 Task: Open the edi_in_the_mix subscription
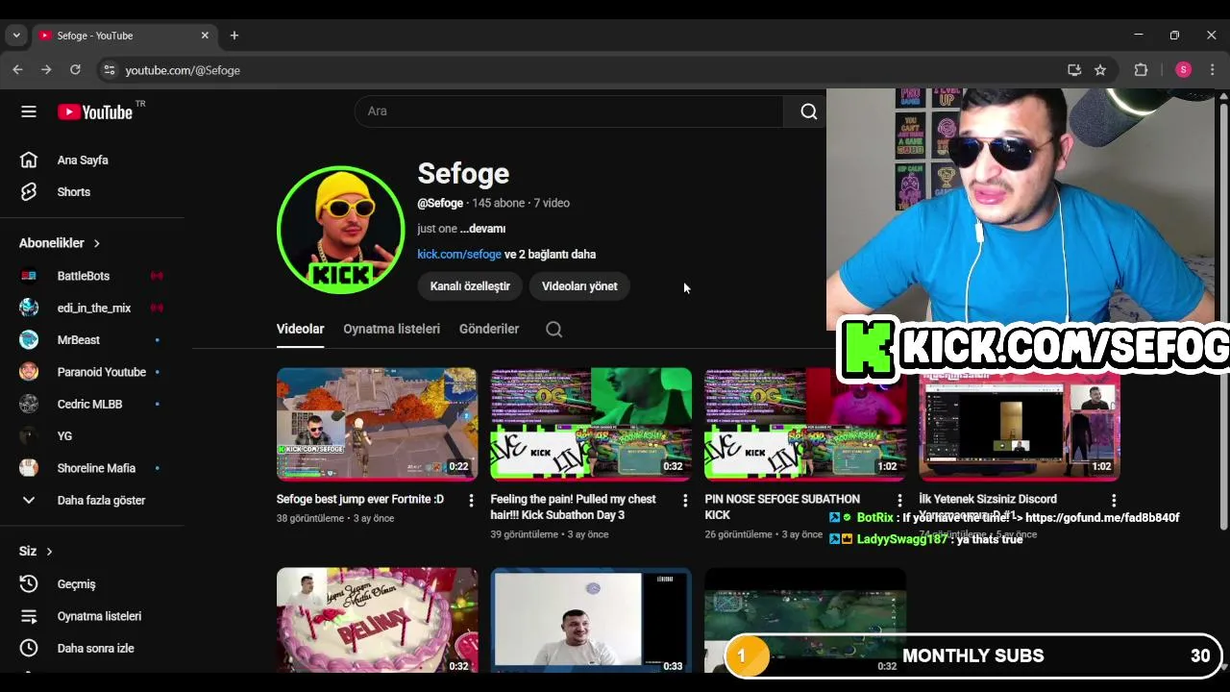point(92,308)
